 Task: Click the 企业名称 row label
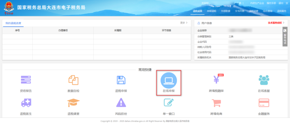202,31
